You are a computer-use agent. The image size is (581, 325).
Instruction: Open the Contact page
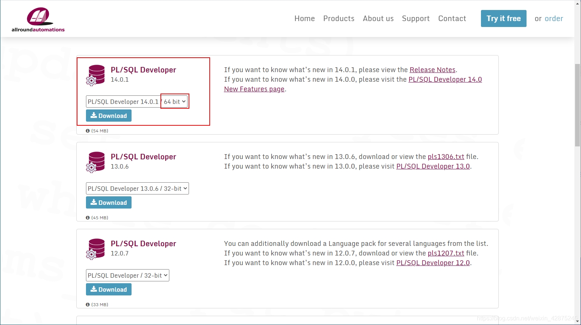click(452, 18)
